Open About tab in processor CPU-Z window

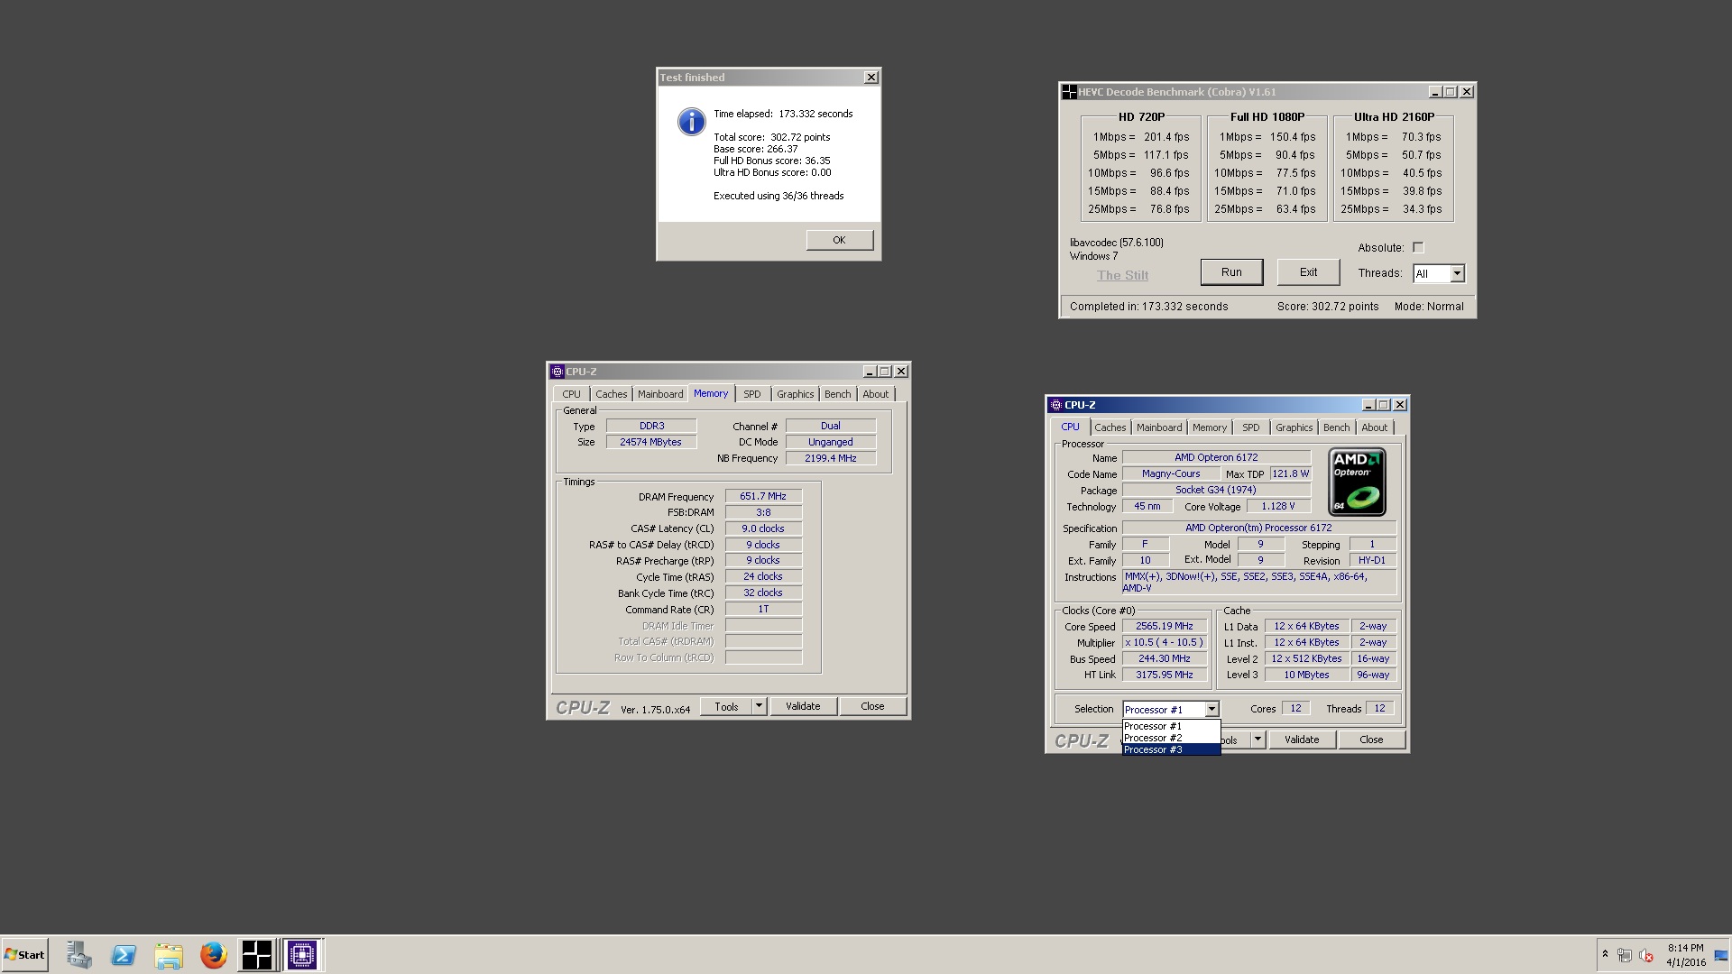(x=1374, y=427)
